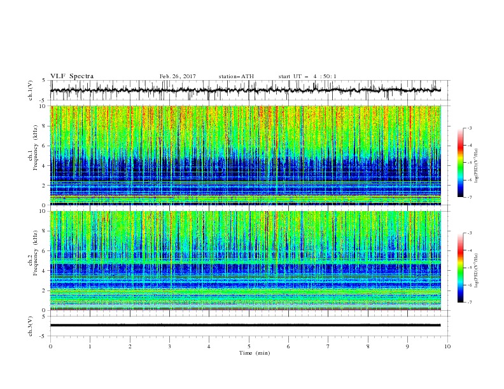Click time axis tick label "9"
This screenshot has height=389, width=504.
click(407, 346)
